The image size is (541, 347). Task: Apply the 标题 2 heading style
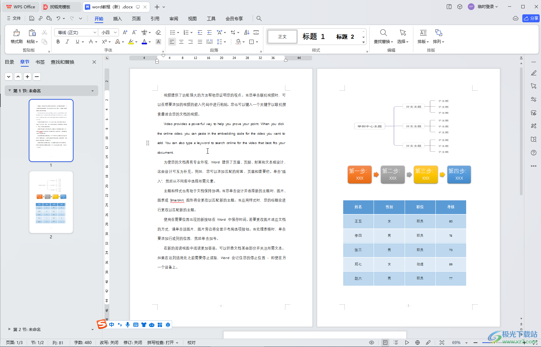(x=345, y=36)
